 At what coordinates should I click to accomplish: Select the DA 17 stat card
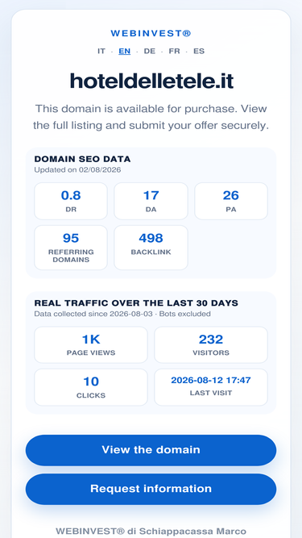151,201
